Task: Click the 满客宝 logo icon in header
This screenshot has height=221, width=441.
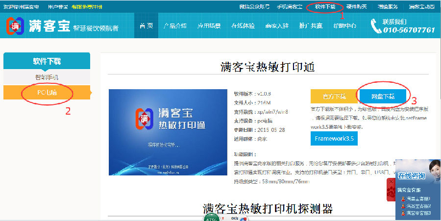Action: 16,26
